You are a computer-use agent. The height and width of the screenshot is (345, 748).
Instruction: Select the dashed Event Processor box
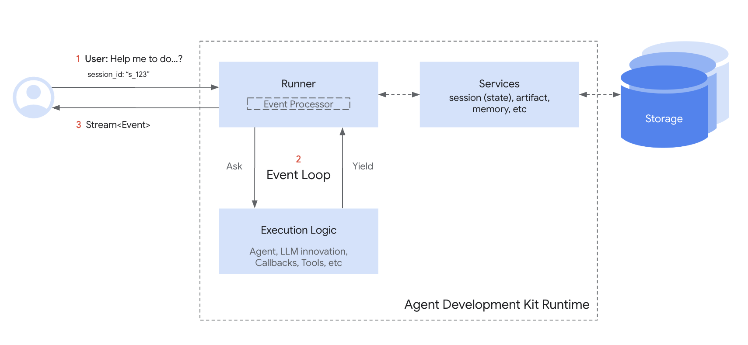pyautogui.click(x=298, y=104)
